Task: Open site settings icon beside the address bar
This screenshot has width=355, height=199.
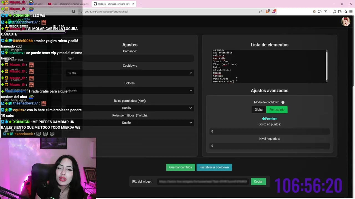Action: click(81, 12)
